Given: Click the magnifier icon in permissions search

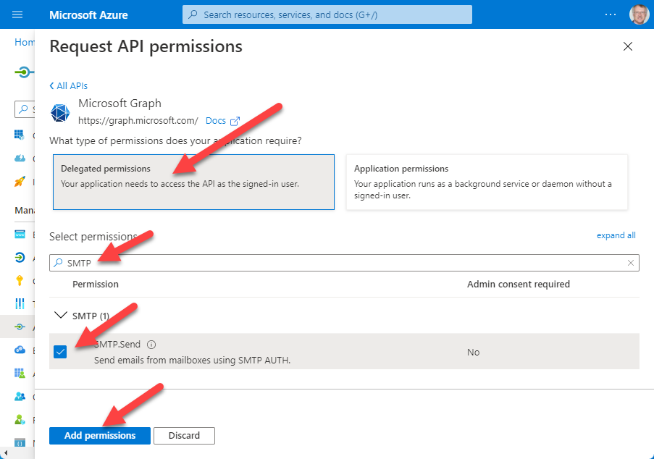Looking at the screenshot, I should tap(58, 263).
